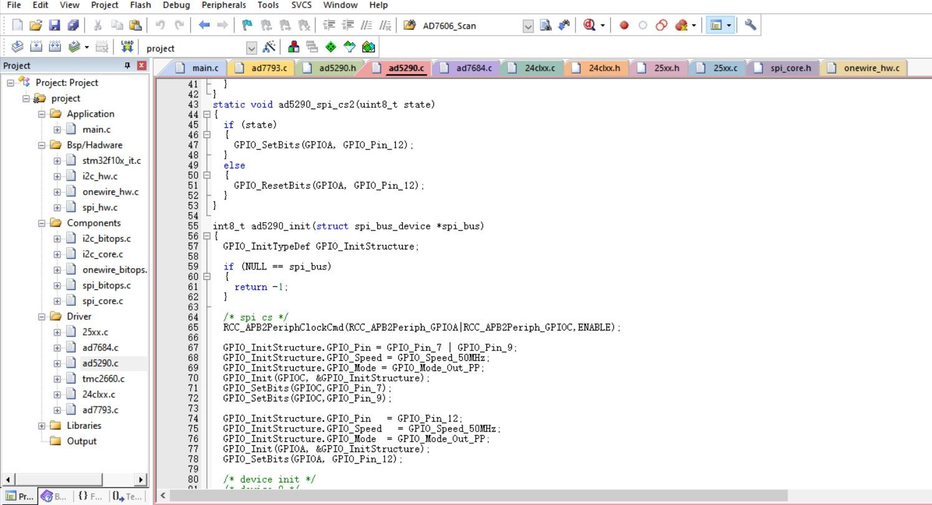Click the Comment selection icon
This screenshot has width=932, height=505.
367,25
